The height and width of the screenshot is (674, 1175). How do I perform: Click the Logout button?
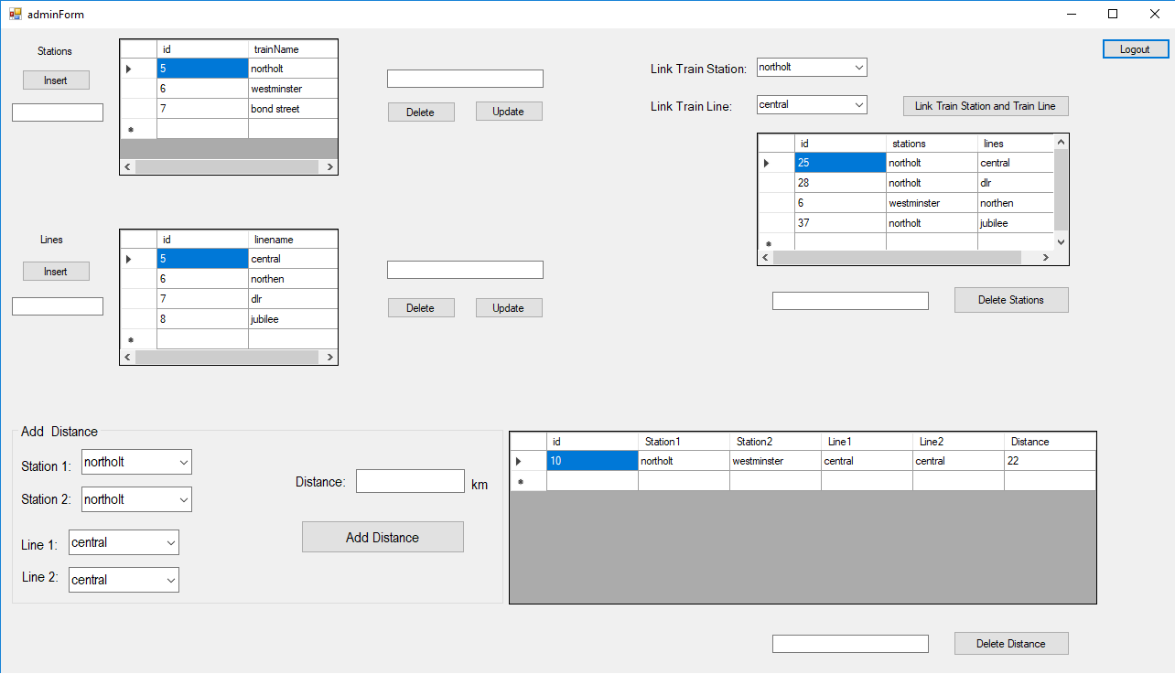[x=1135, y=49]
